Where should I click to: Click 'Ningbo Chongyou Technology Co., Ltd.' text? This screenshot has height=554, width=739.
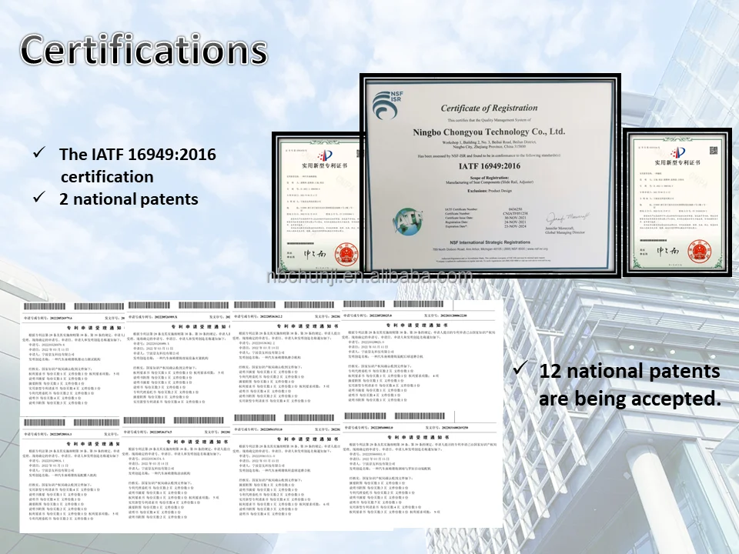pos(489,132)
